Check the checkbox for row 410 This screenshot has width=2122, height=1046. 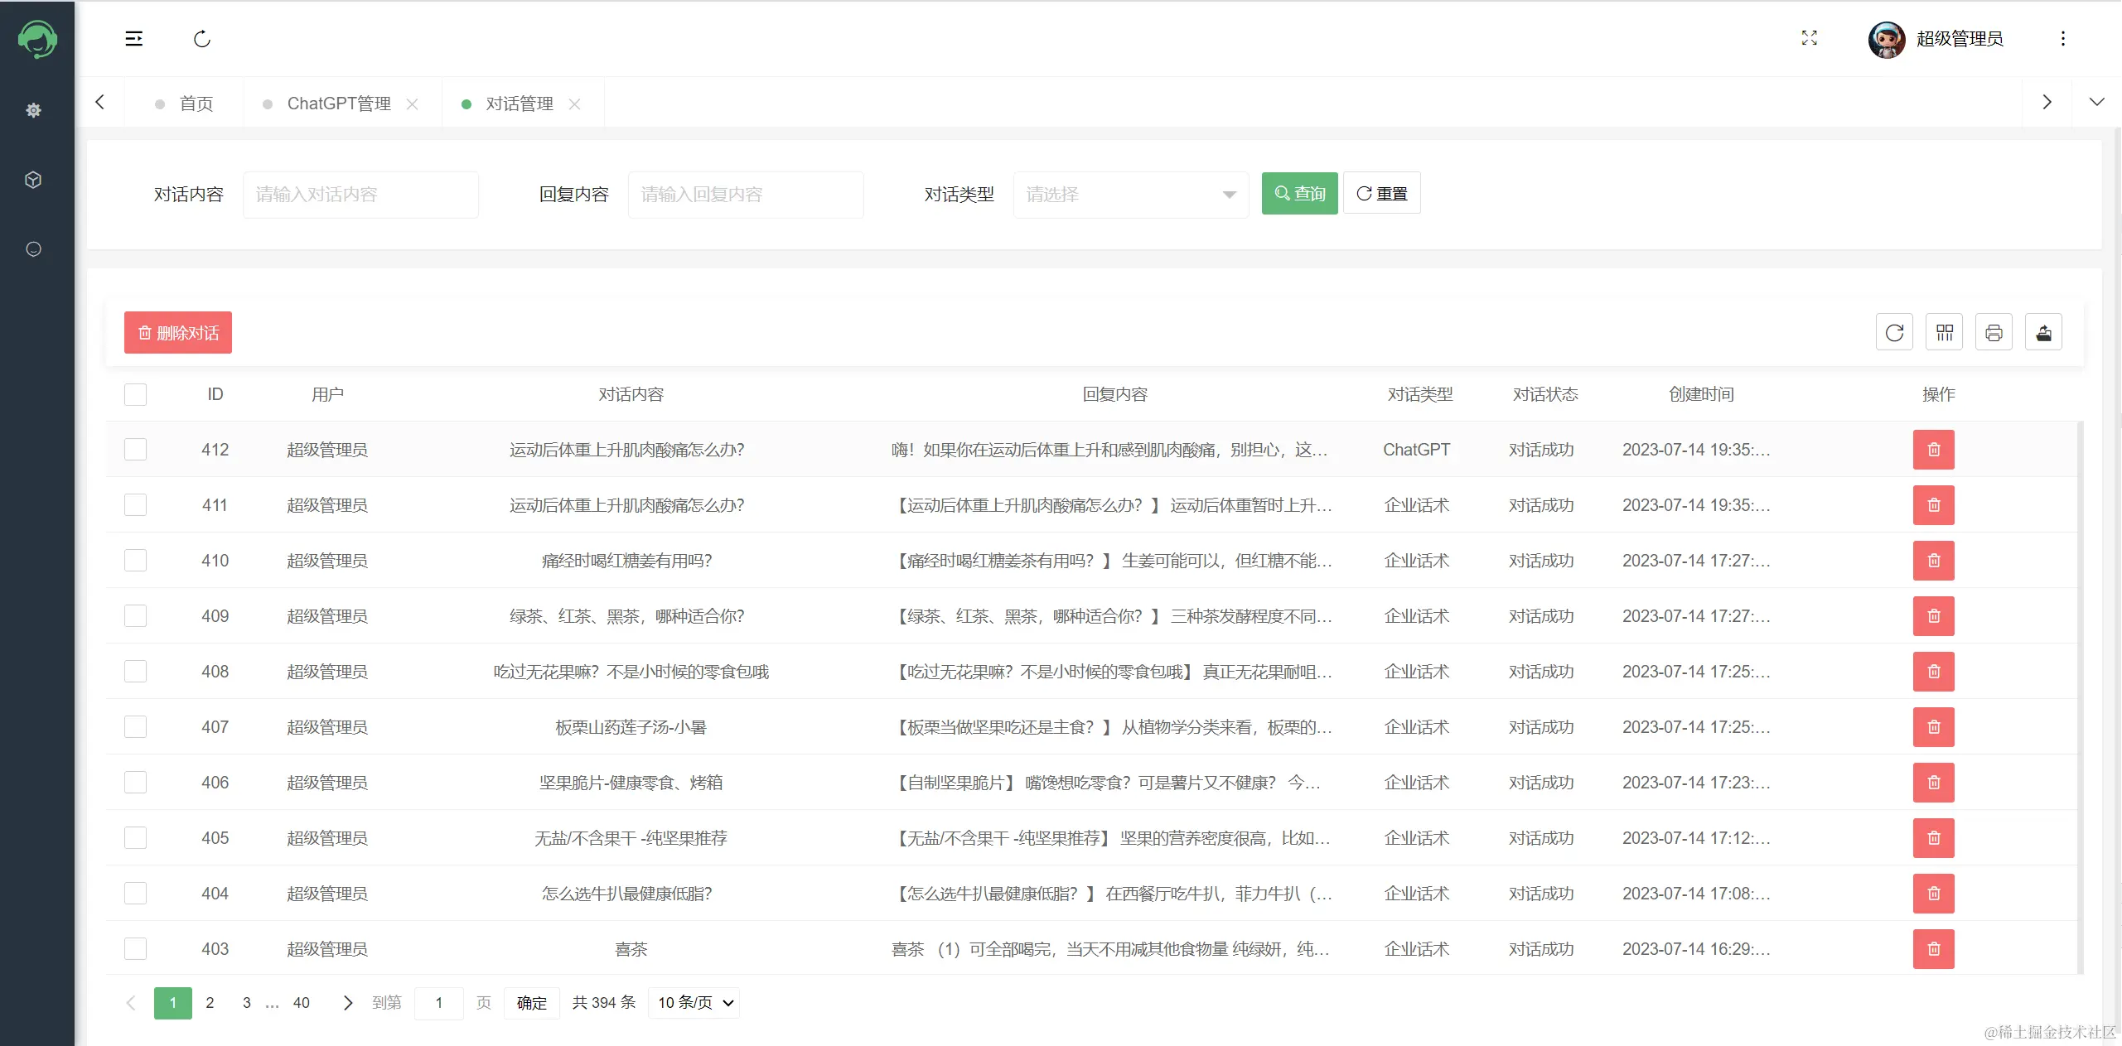point(135,561)
